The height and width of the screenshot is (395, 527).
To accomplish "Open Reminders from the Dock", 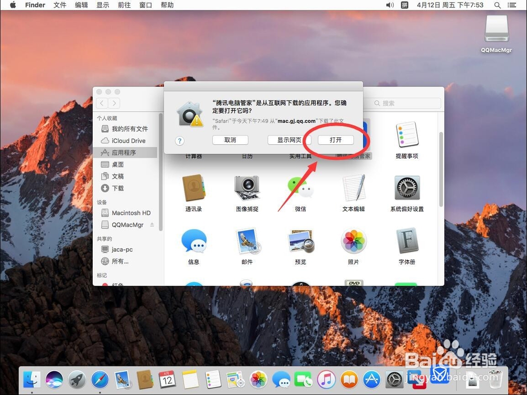I will (x=213, y=380).
